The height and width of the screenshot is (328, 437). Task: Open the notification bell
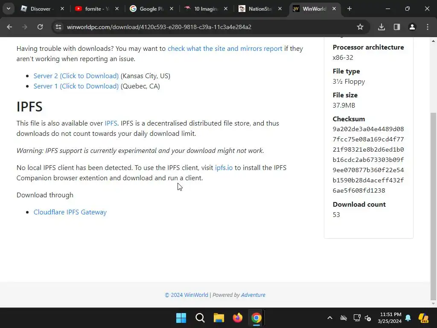408,318
